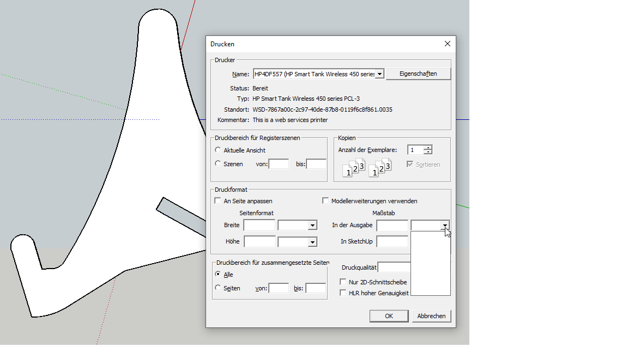Enable the An Seite anpassen checkbox
Screen dimensions: 628x353
pos(218,201)
